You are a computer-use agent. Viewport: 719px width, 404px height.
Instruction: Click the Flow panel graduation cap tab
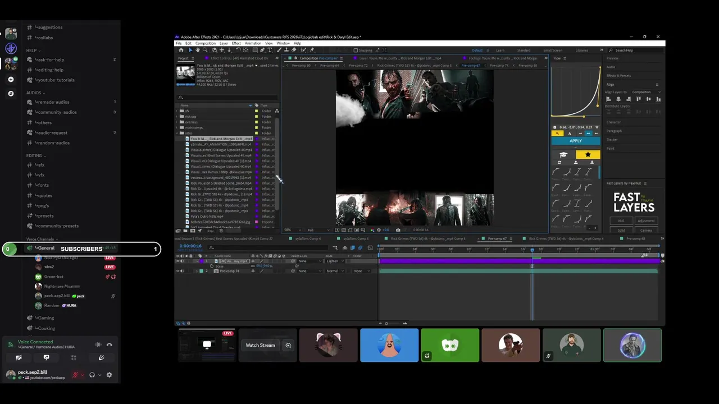pyautogui.click(x=563, y=154)
